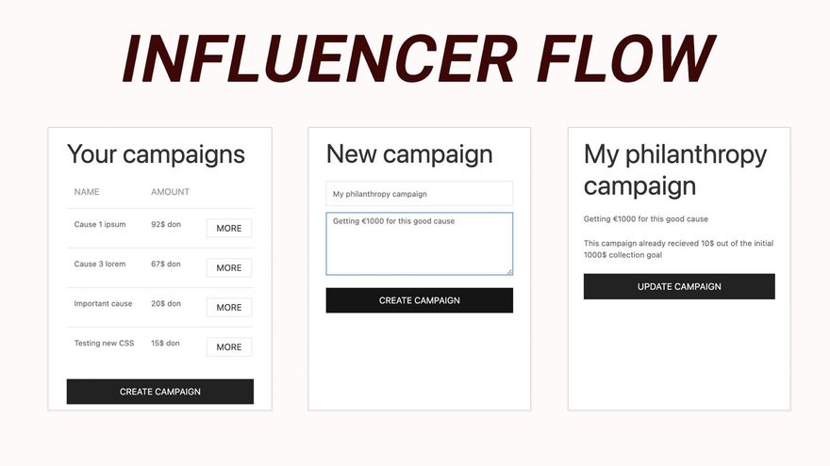Open MORE for Cause 3 lorem
This screenshot has width=830, height=466.
(229, 268)
